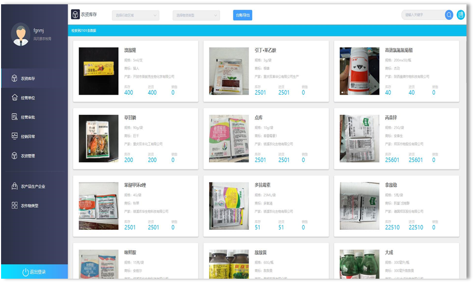The height and width of the screenshot is (283, 474).
Task: Click the 农资管理 box icon
Action: 15,156
